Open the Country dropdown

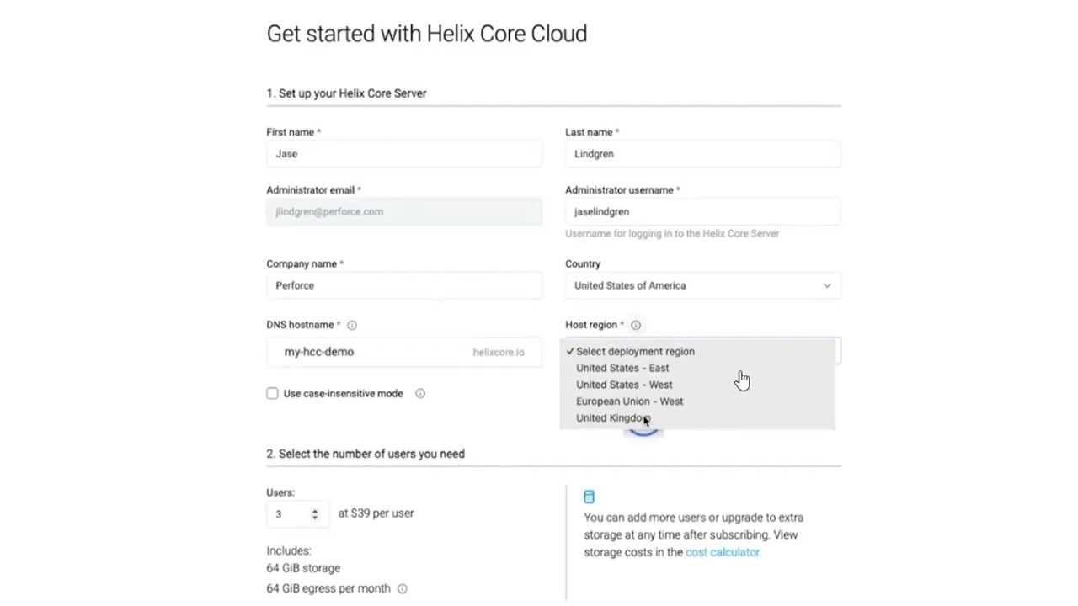[x=702, y=285]
